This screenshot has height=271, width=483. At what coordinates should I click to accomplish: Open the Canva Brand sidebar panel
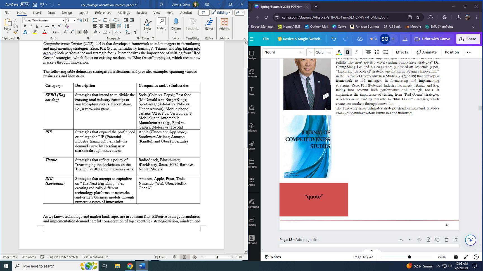(252, 109)
